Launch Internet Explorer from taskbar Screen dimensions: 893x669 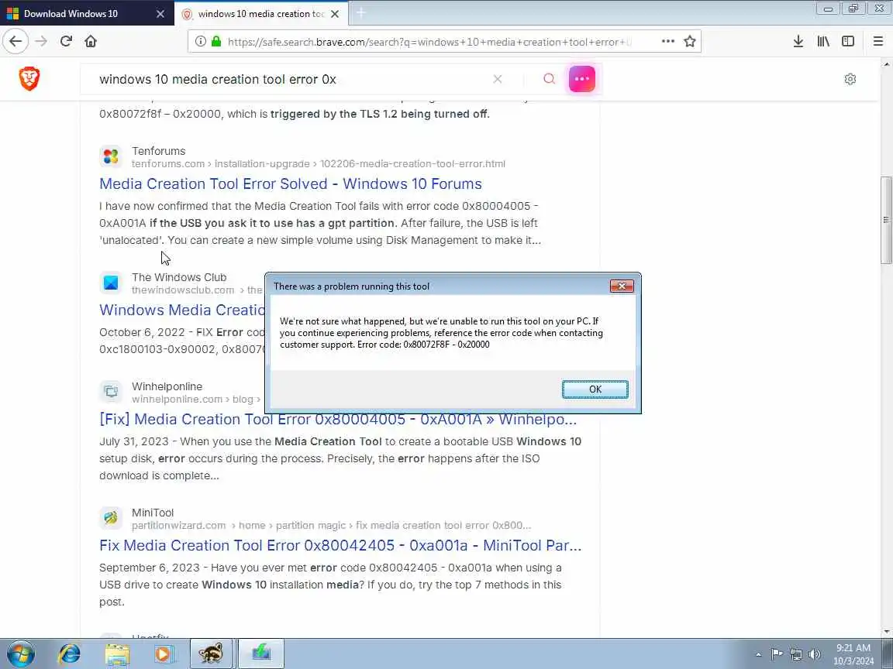(70, 654)
